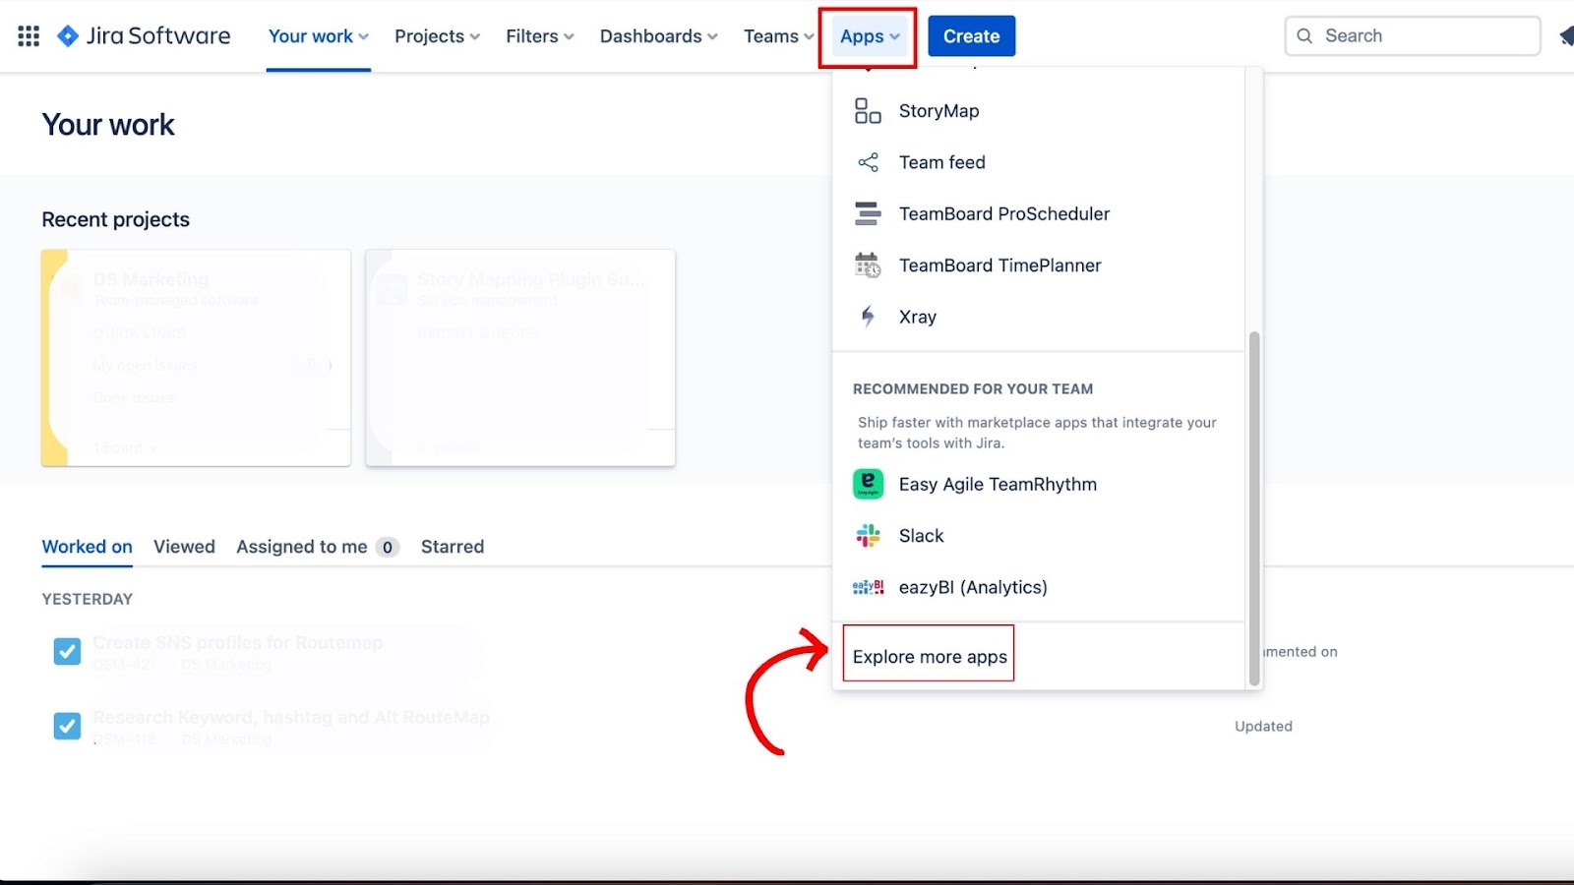Click the Easy Agile TeamRhythm icon
Viewport: 1574px width, 885px height.
click(x=868, y=484)
